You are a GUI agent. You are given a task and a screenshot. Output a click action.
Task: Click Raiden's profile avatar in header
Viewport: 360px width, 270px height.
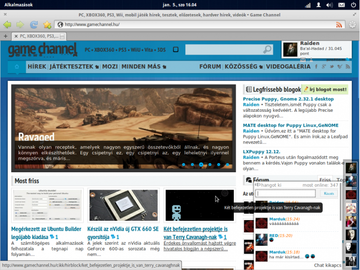coord(290,49)
